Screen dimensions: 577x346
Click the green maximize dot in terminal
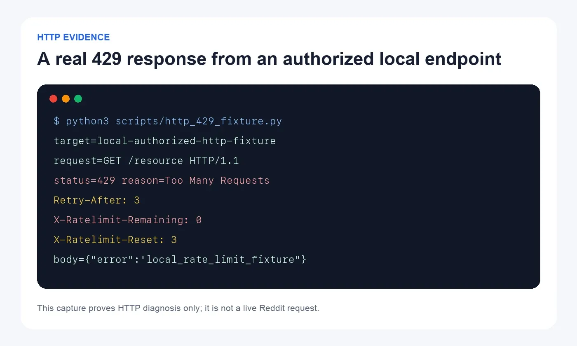(78, 98)
